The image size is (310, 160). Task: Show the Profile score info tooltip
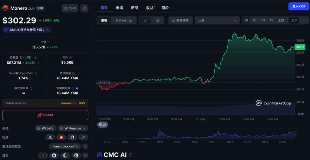[x=25, y=103]
